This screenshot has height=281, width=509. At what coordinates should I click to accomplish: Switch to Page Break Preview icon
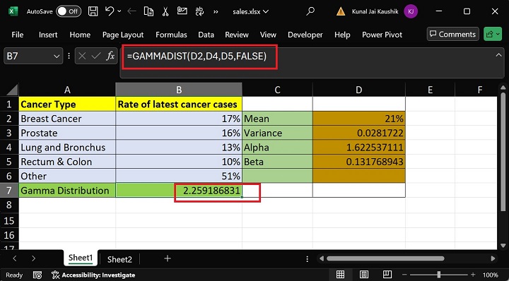[387, 275]
